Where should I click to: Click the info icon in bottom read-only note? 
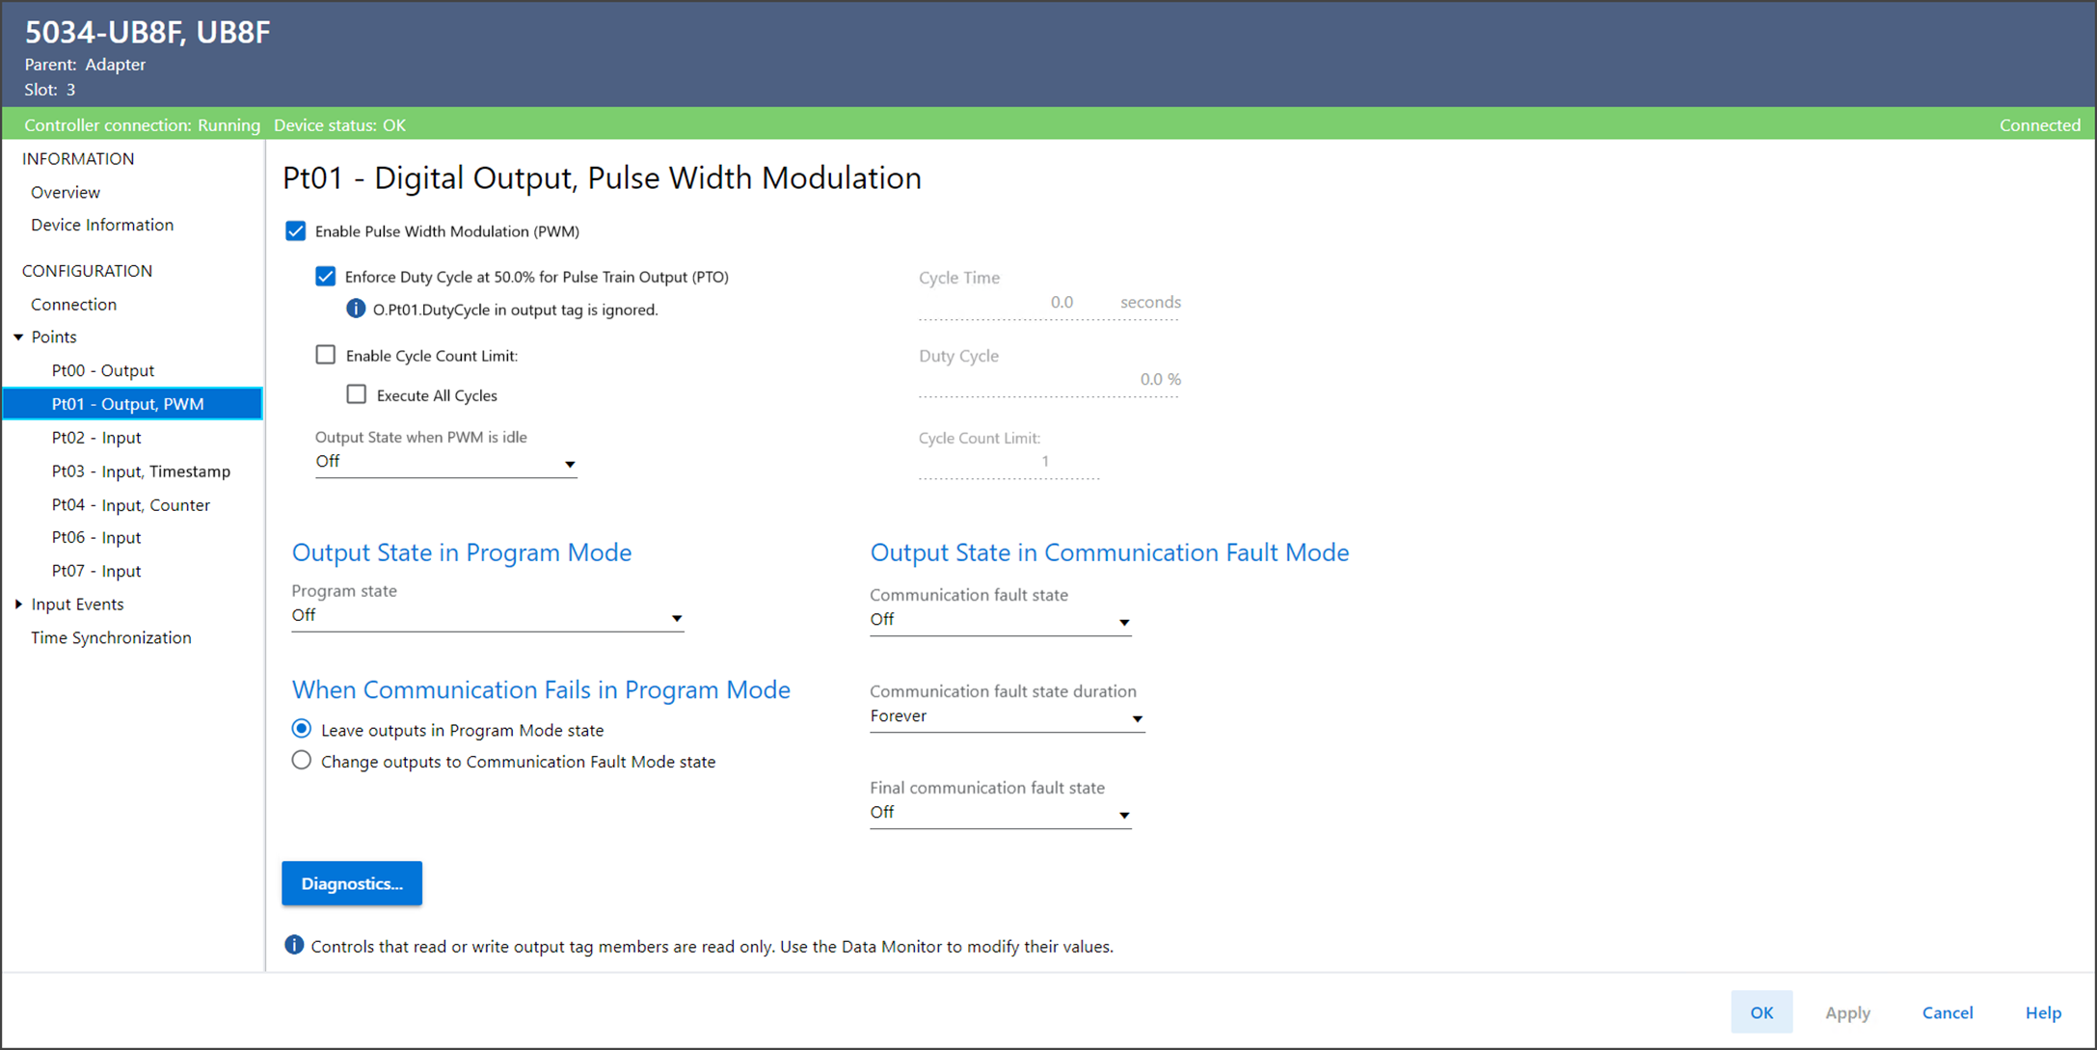(x=294, y=945)
